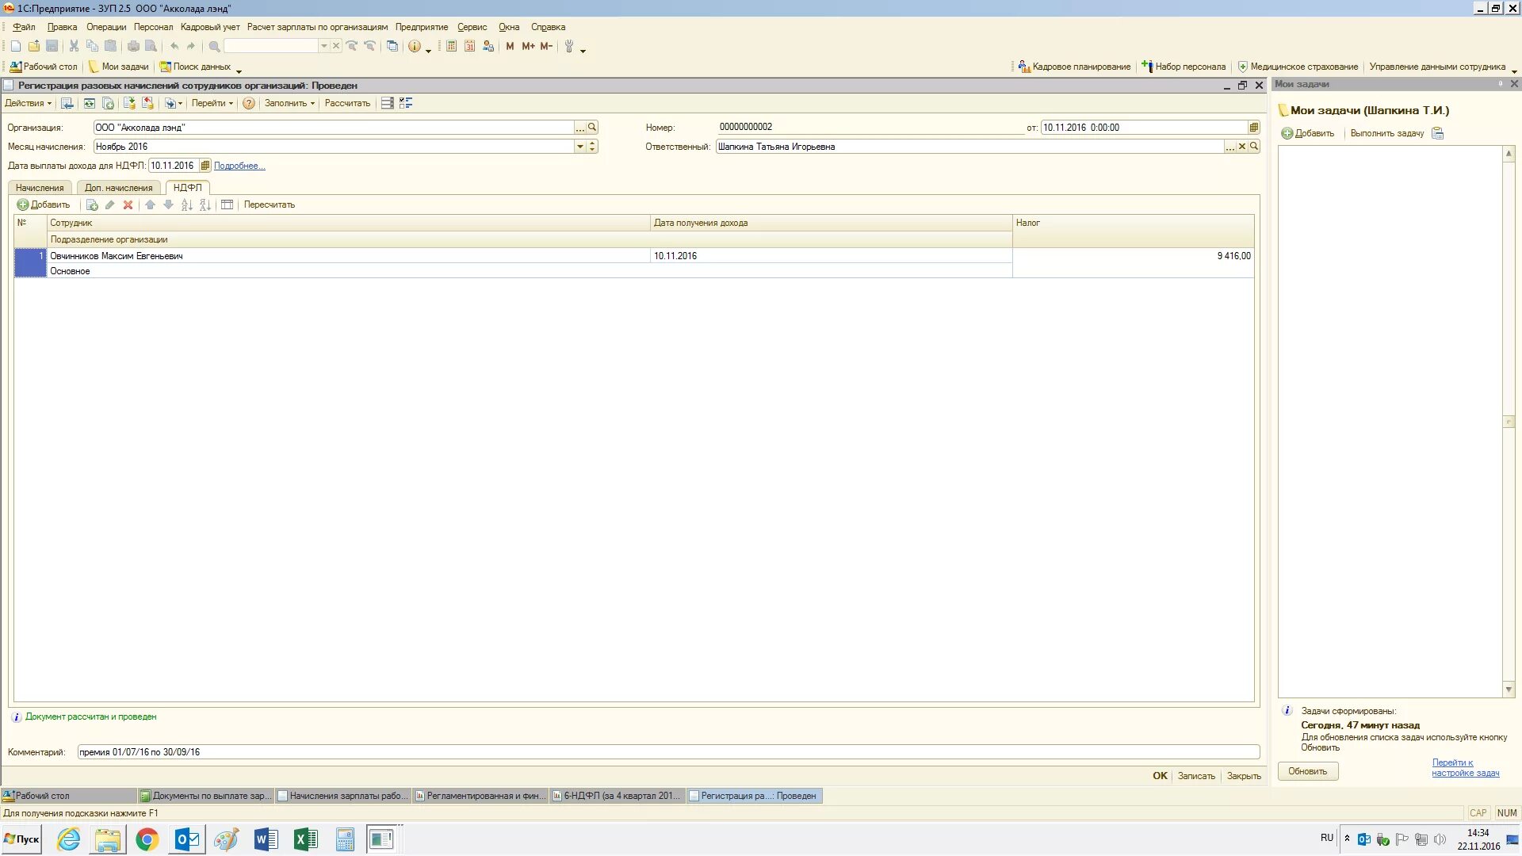The width and height of the screenshot is (1522, 856).
Task: Click the yellow Info icon in toolbar
Action: (415, 46)
